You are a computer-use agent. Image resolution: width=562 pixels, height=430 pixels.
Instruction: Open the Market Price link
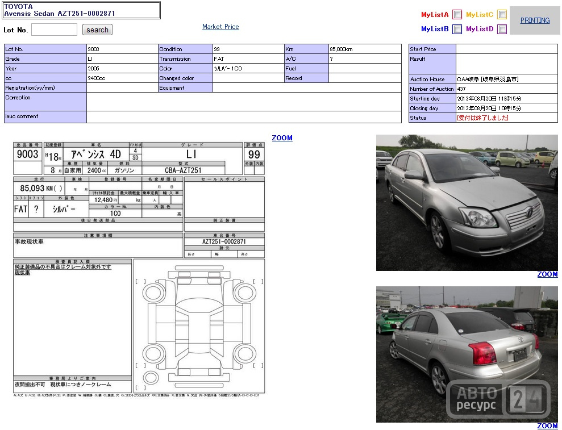point(220,27)
